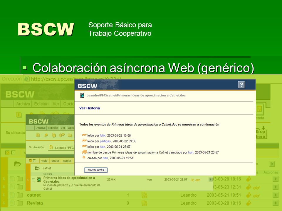This screenshot has height=211, width=282.
Task: Click the key icon in catnet window toolbar
Action: [46, 135]
